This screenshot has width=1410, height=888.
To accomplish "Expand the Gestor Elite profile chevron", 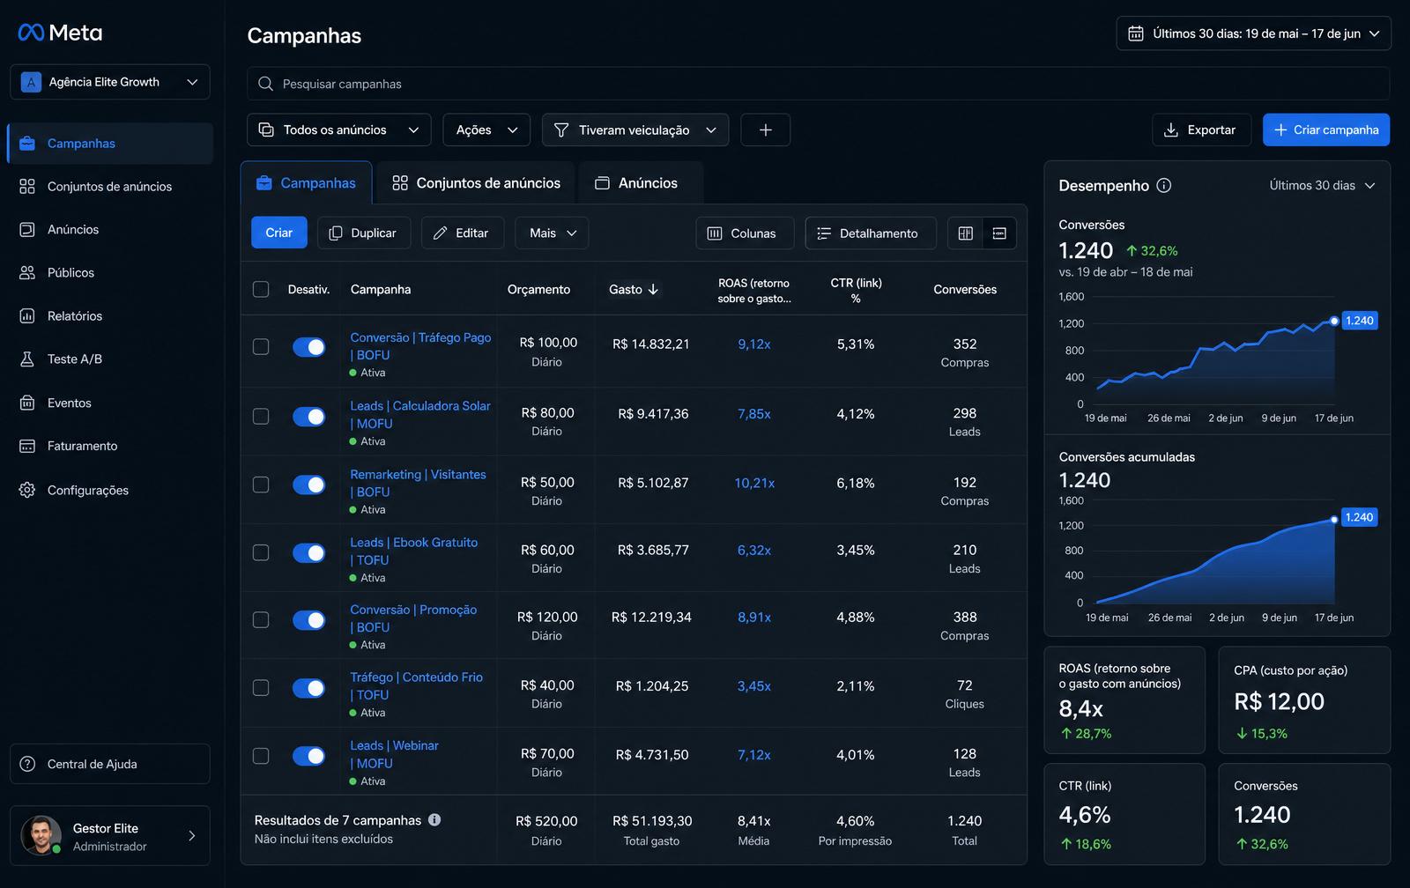I will (x=192, y=835).
